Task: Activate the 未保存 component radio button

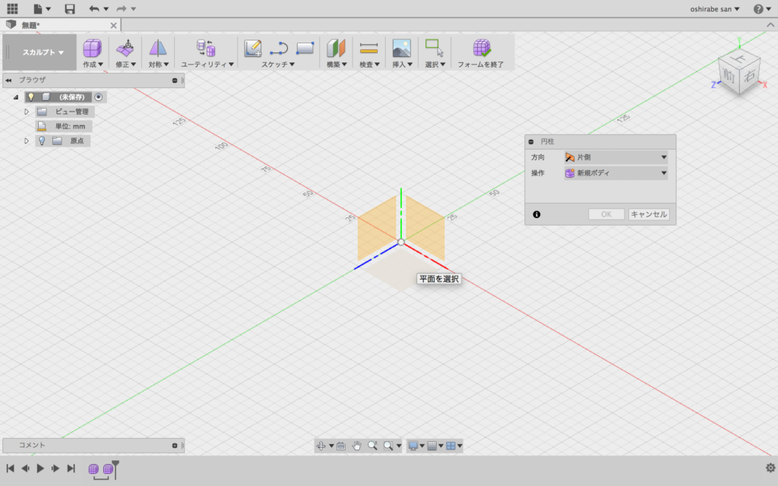Action: [x=98, y=97]
